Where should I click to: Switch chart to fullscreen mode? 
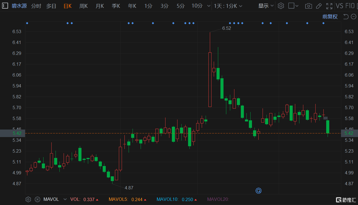click(329, 6)
